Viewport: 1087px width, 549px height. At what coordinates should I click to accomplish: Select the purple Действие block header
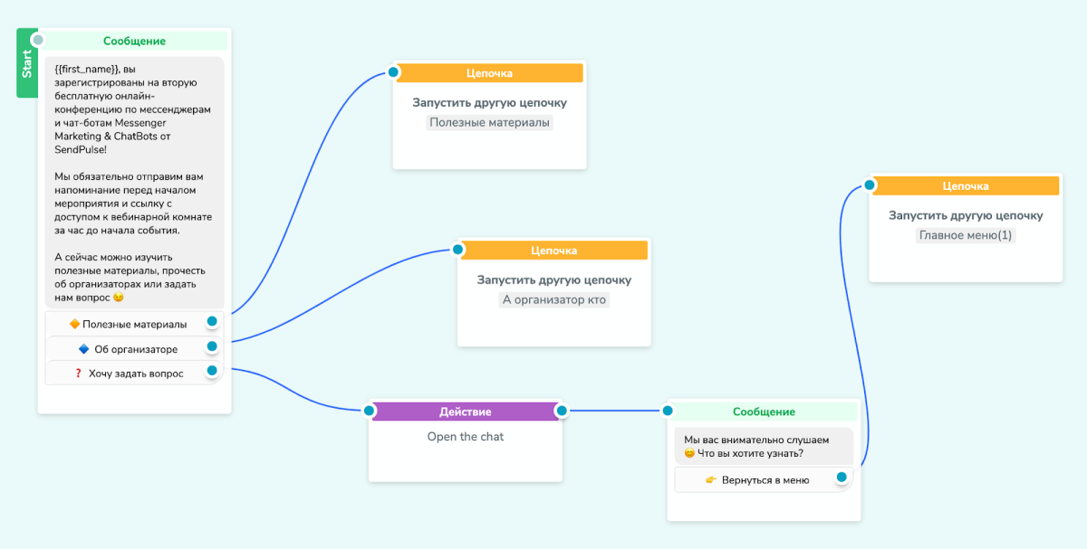465,412
